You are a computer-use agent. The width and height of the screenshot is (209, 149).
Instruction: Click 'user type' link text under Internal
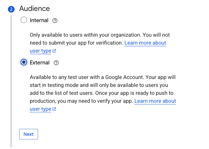tap(40, 51)
